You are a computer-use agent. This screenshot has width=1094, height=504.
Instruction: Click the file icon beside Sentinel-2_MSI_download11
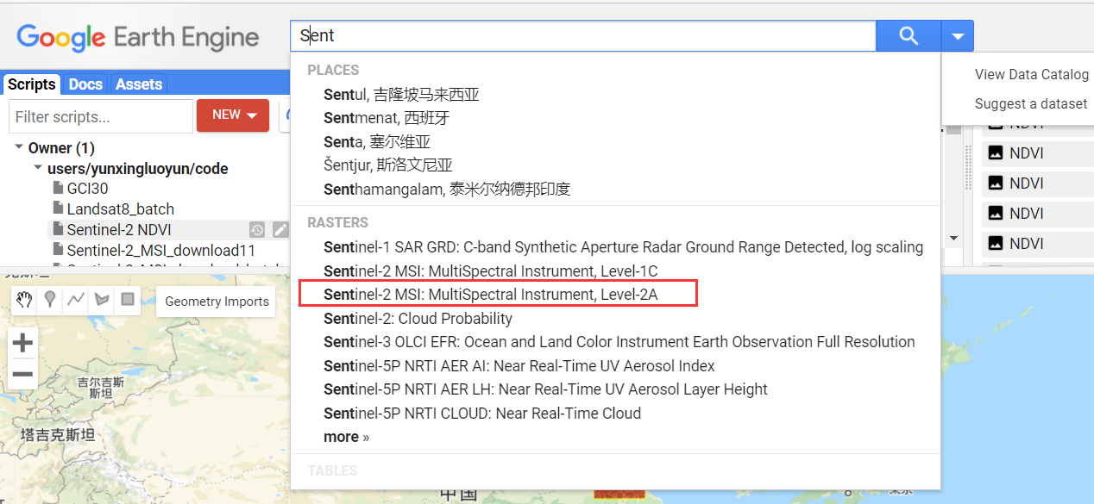(58, 250)
